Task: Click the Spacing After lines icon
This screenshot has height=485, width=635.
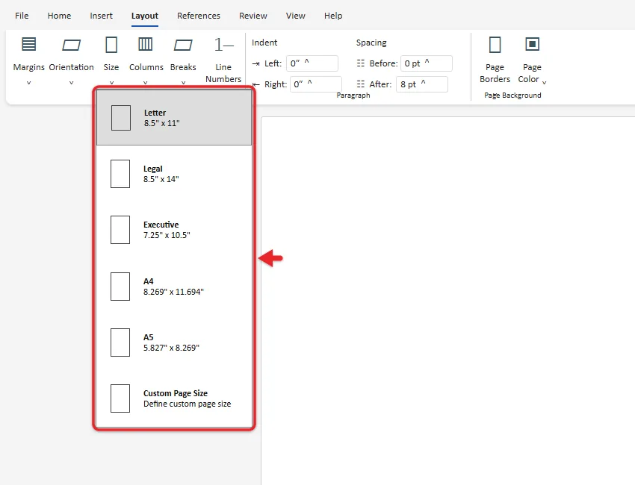Action: [360, 84]
